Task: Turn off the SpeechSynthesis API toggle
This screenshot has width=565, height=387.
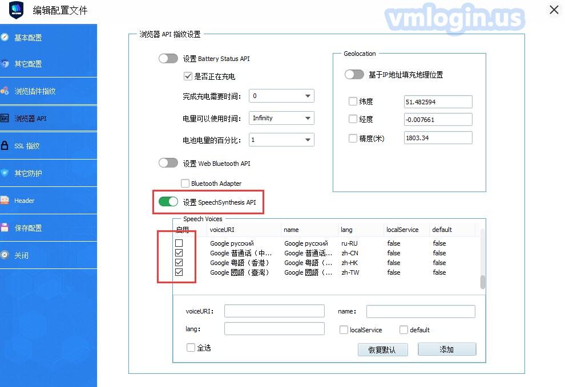Action: click(168, 202)
